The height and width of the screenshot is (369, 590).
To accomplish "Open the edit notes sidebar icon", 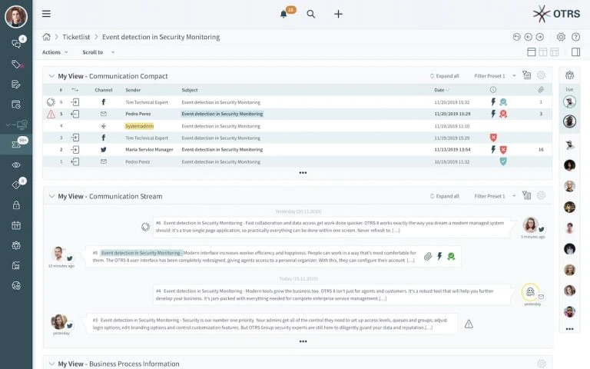I will pyautogui.click(x=16, y=85).
